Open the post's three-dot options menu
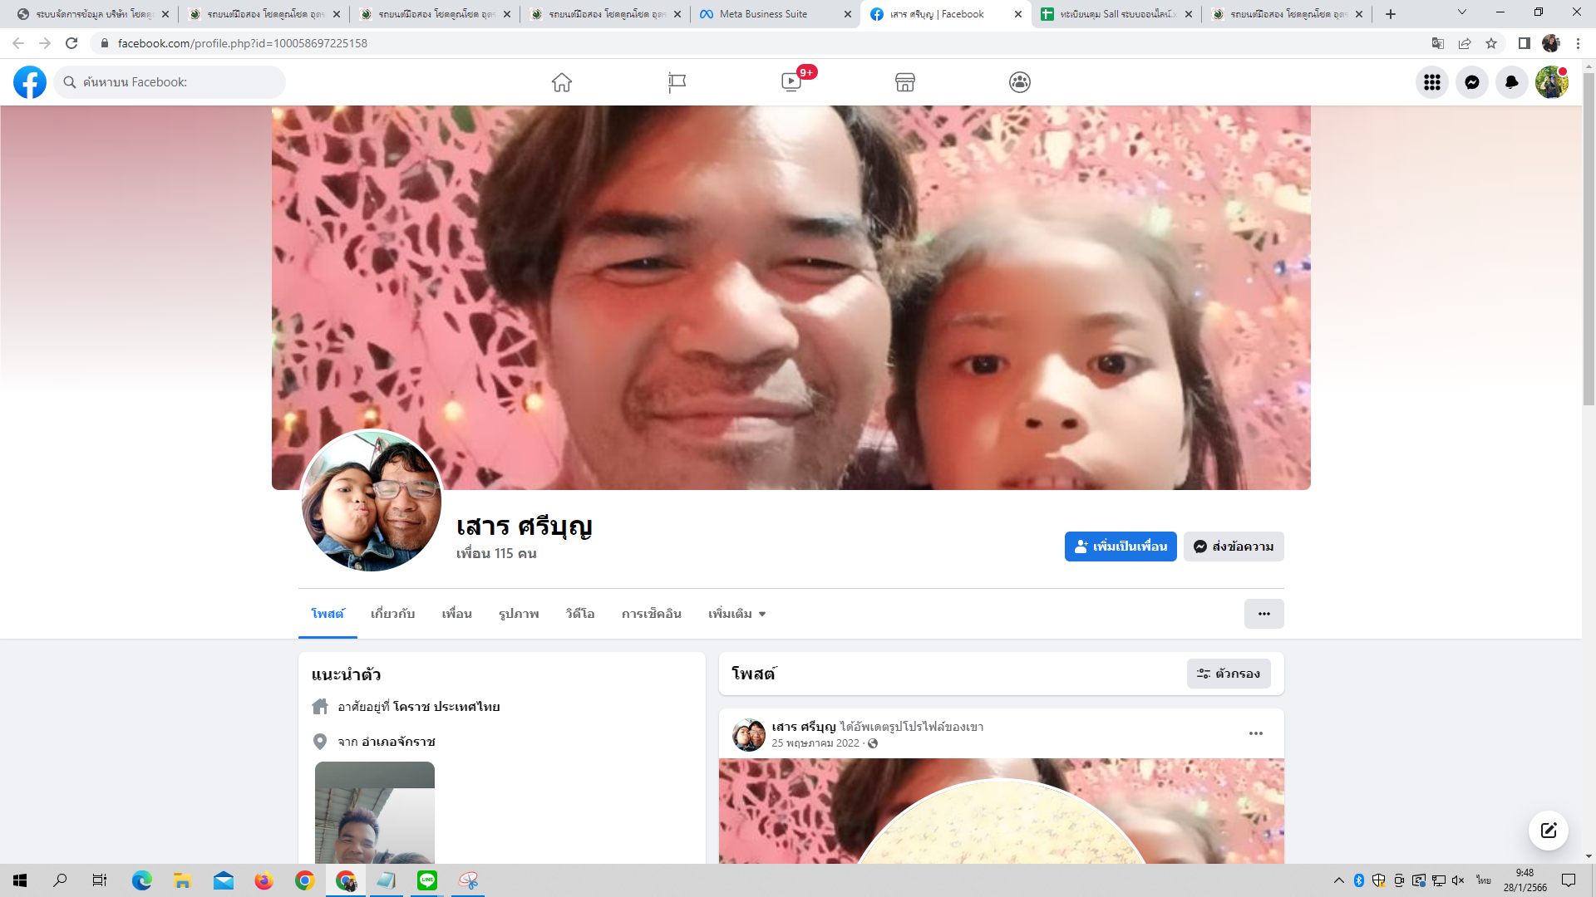The width and height of the screenshot is (1596, 897). pos(1256,733)
